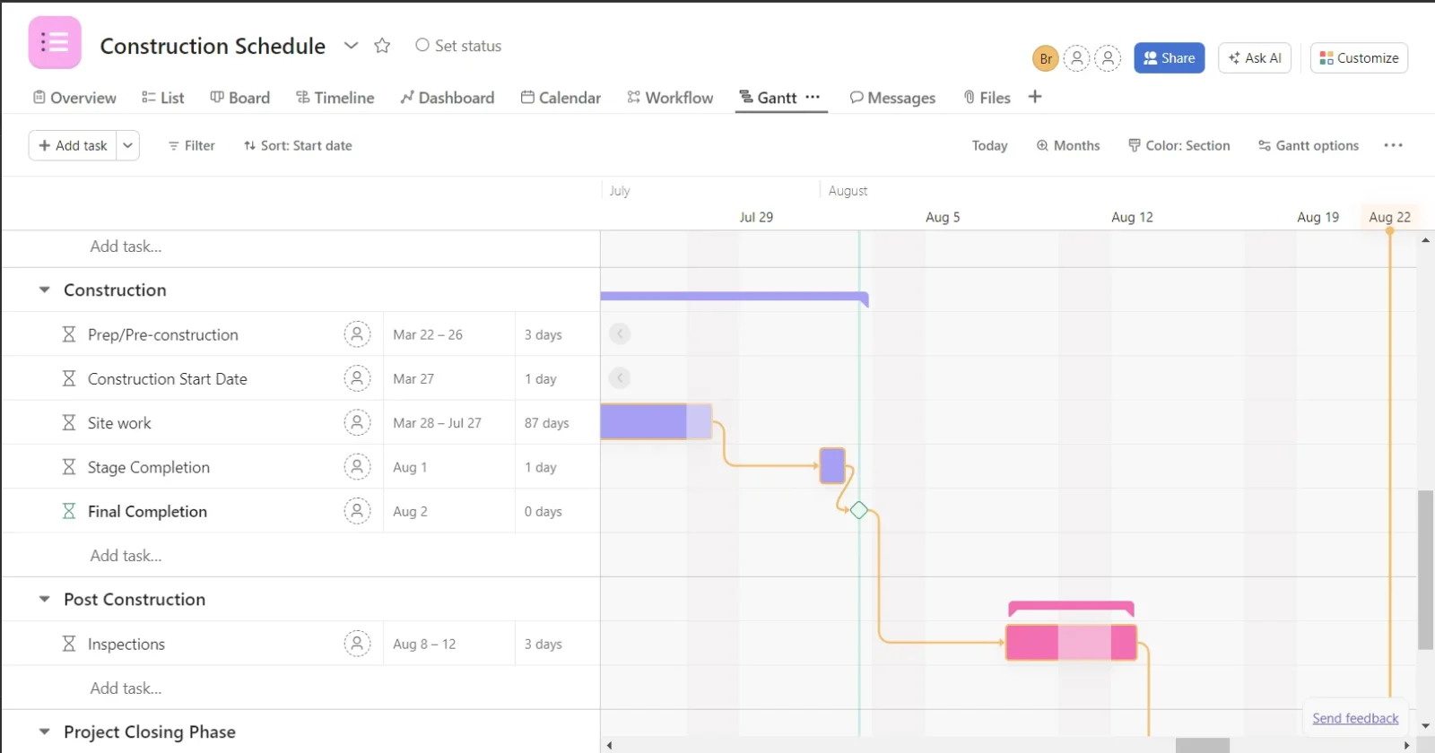
Task: Assign someone to Final Completion task
Action: [x=357, y=511]
